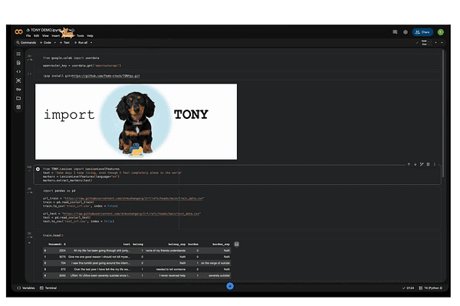
Task: Collapse the header with the up chevron
Action: pyautogui.click(x=442, y=42)
